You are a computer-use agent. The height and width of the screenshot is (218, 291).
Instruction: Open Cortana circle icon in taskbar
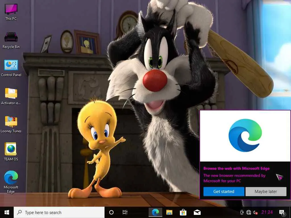[111, 212]
